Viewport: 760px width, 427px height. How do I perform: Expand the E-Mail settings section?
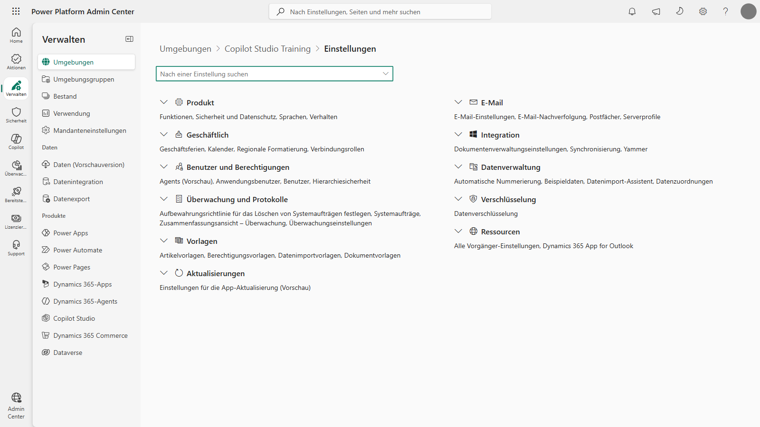point(458,102)
